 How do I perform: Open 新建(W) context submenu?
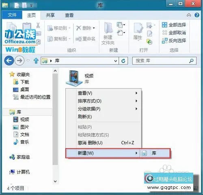click(103, 153)
